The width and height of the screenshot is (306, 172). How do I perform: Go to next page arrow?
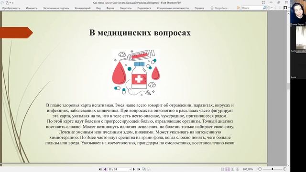pos(134,169)
